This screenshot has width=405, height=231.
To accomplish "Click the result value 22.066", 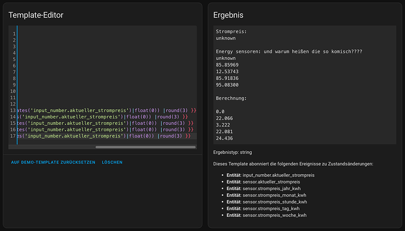I will tap(224, 118).
